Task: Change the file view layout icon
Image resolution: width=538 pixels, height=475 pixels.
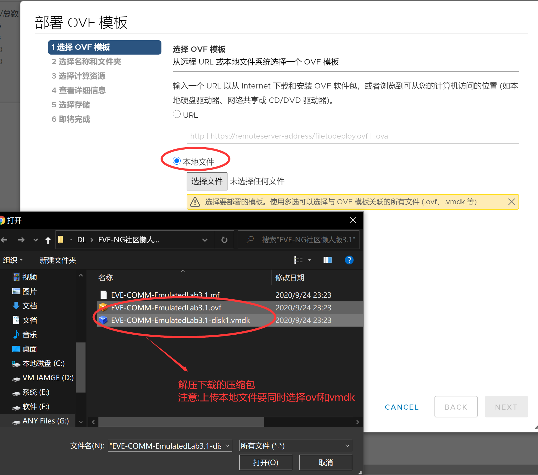Action: pyautogui.click(x=298, y=260)
